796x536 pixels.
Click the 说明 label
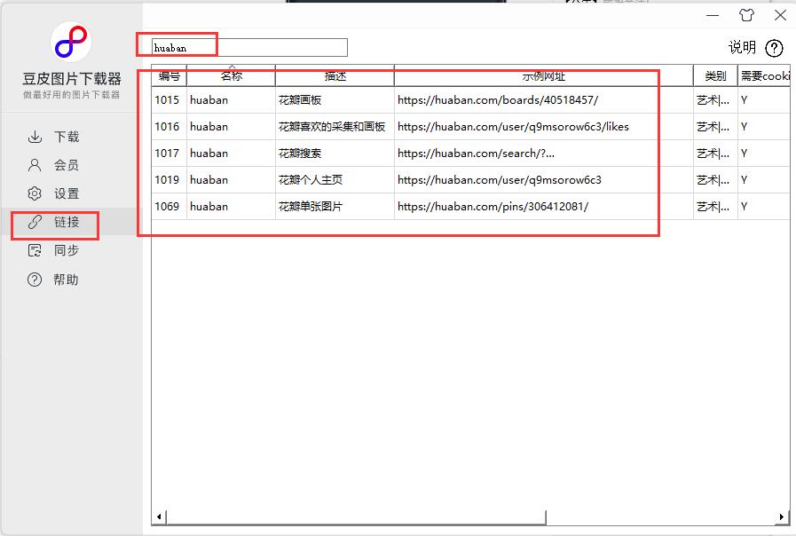(x=742, y=48)
